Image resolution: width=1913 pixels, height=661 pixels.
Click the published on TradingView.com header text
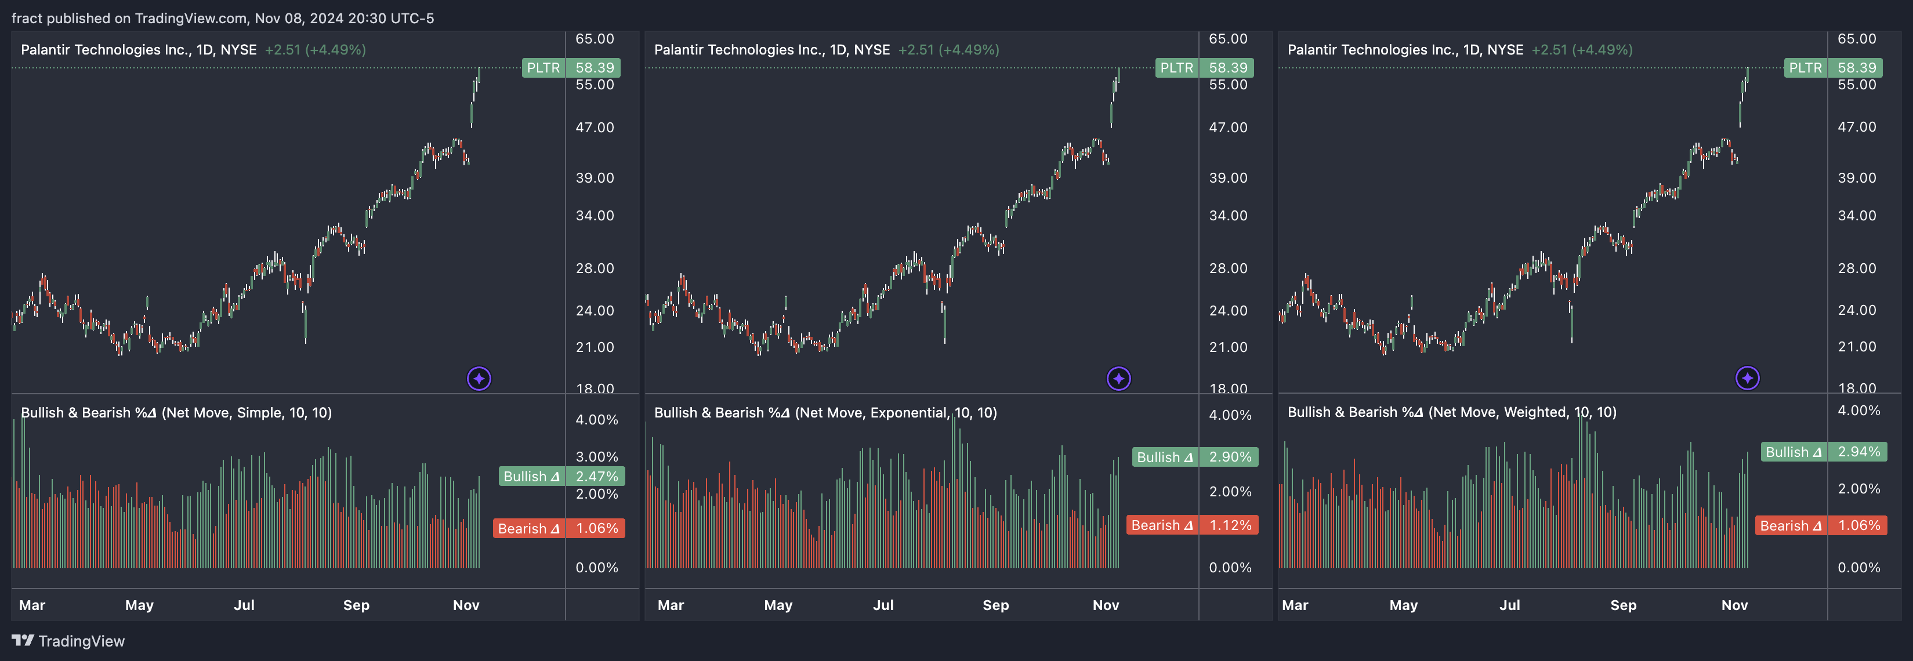click(x=223, y=18)
